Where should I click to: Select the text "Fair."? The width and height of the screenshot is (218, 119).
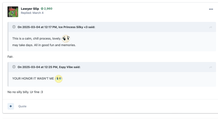pos(10,57)
